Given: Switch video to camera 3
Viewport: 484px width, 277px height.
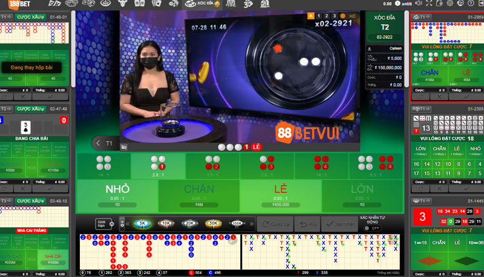Looking at the screenshot, I should point(335,16).
